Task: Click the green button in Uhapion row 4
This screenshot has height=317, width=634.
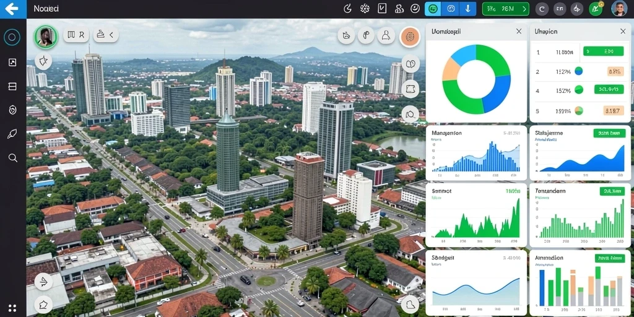Action: click(609, 90)
